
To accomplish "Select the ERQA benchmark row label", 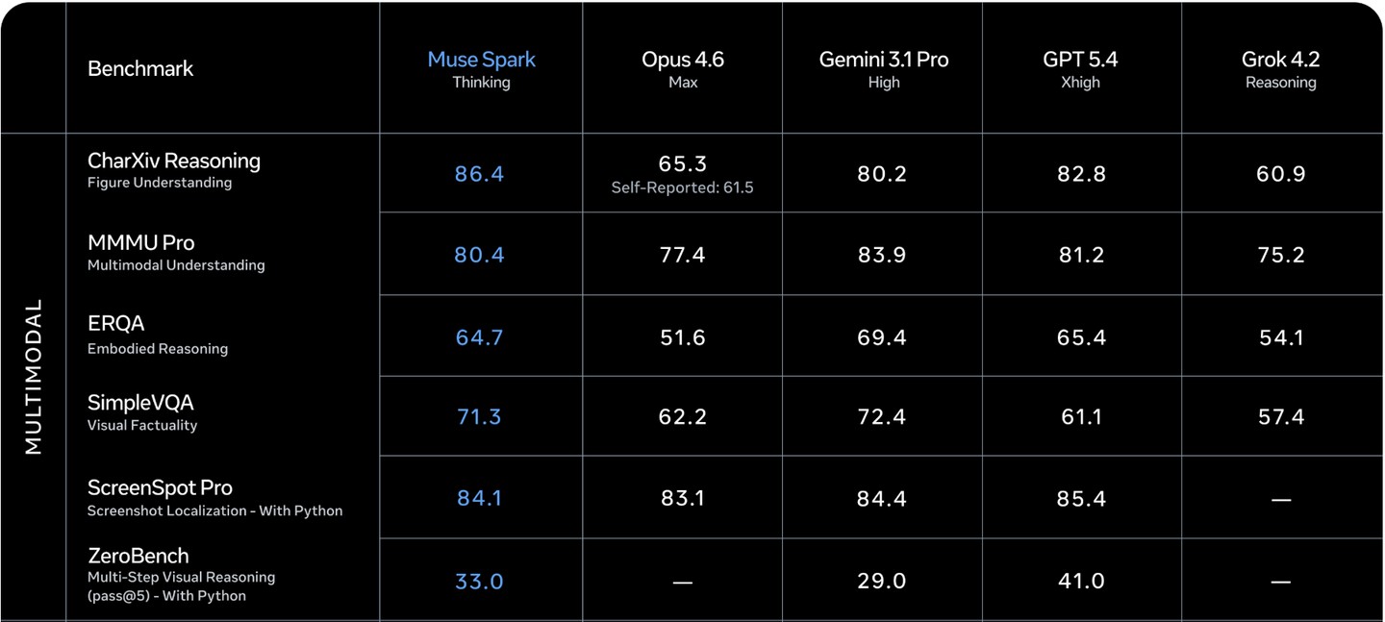I will click(116, 323).
